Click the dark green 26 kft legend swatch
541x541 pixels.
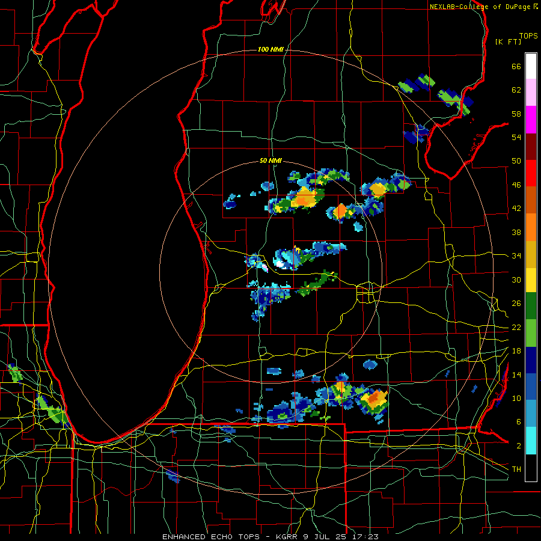(531, 306)
